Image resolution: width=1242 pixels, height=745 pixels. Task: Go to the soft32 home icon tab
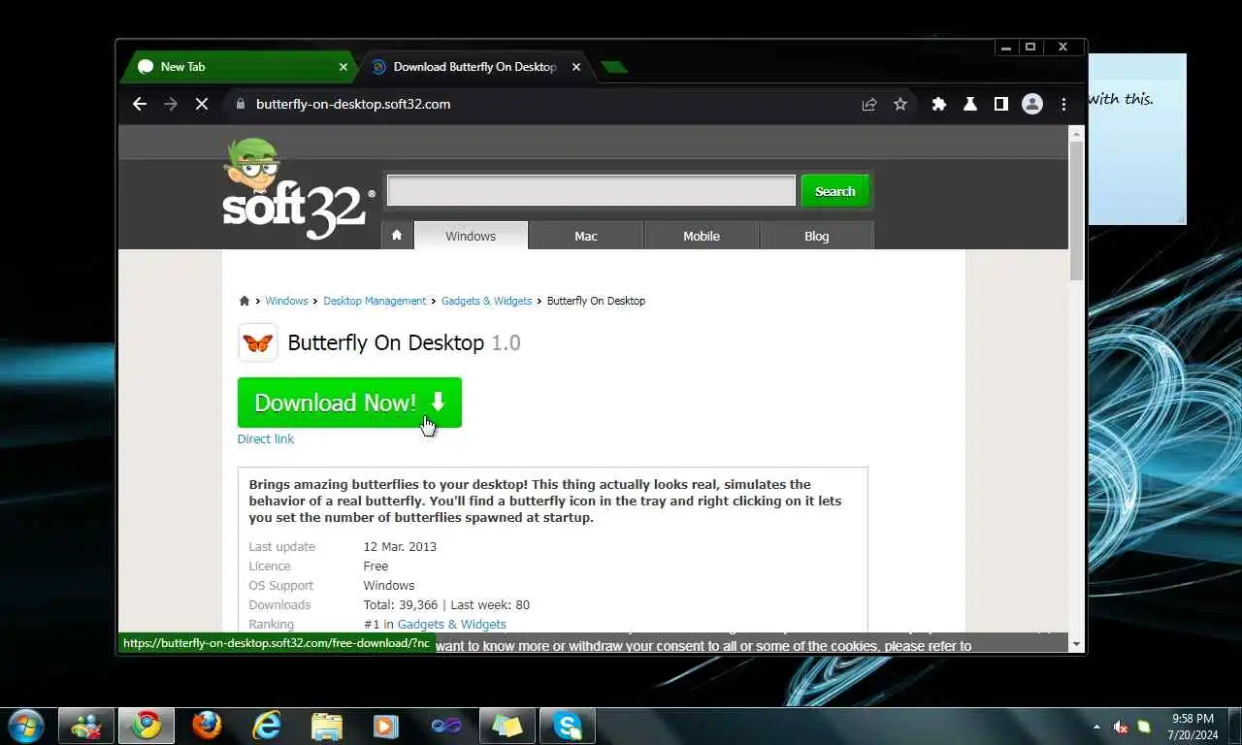coord(397,236)
